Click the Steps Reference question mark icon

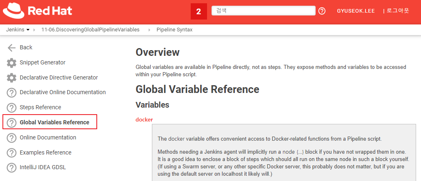(12, 108)
